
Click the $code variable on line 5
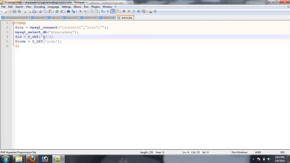coord(20,42)
